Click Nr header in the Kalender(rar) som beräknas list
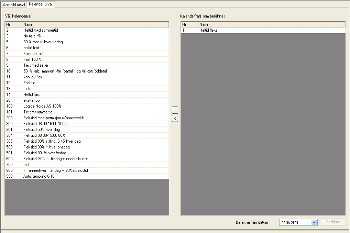This screenshot has width=350, height=233. tap(189, 24)
